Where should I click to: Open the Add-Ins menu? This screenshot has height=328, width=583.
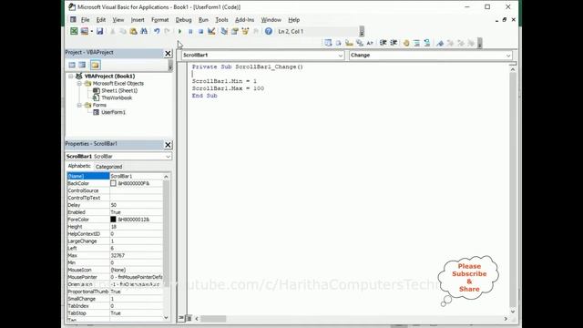[244, 20]
